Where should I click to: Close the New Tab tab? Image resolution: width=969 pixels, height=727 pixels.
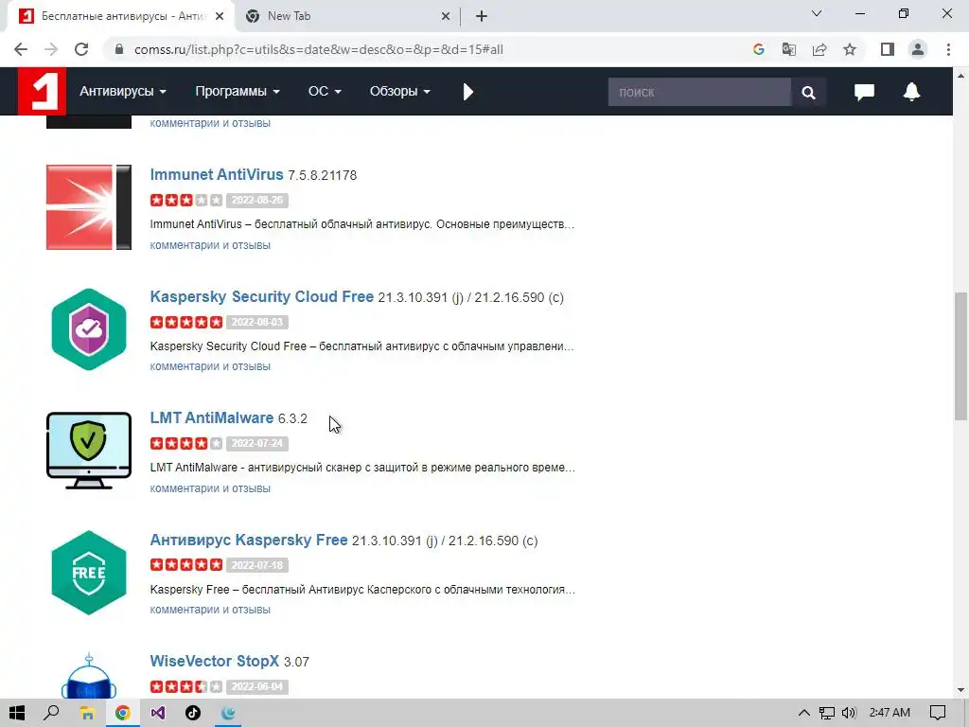[445, 17]
